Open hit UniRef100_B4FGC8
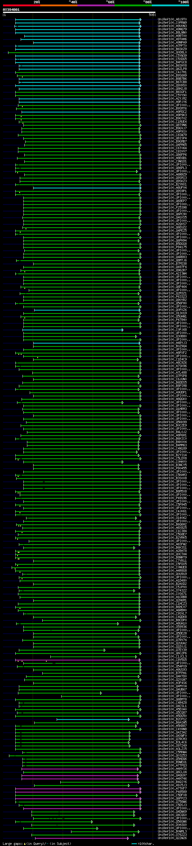 (172, 62)
